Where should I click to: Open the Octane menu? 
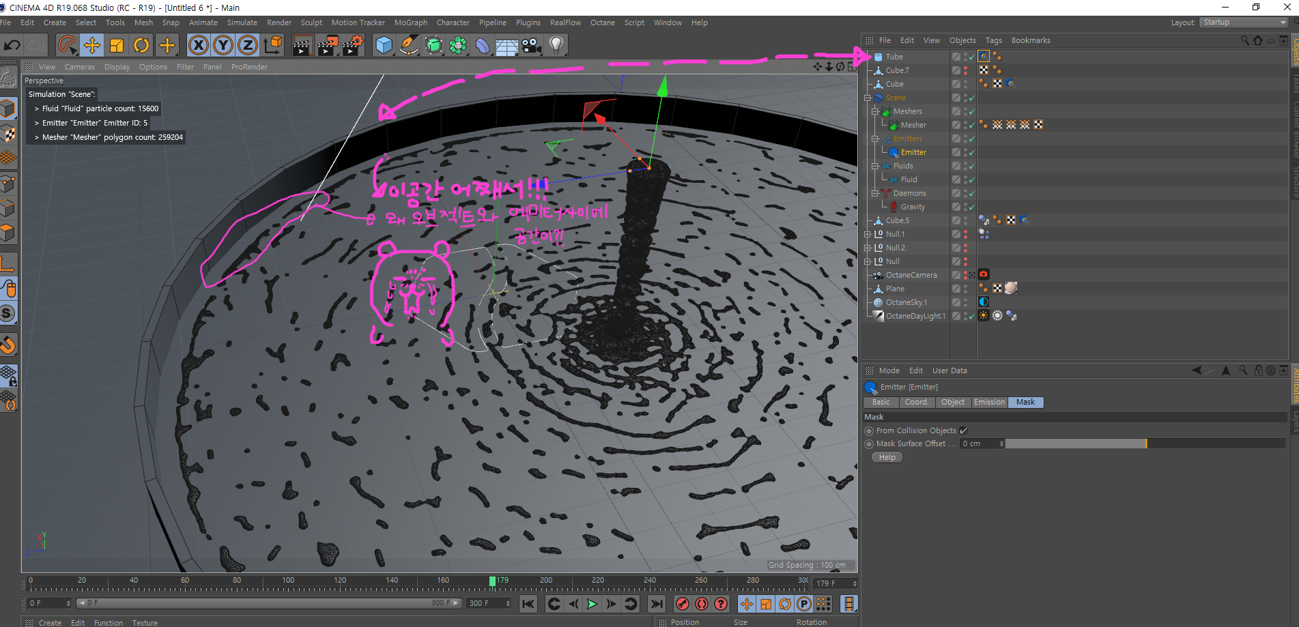click(602, 23)
